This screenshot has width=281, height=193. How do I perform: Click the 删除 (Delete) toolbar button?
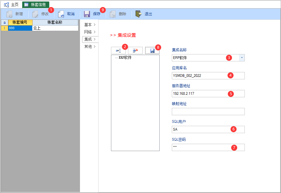(118, 14)
